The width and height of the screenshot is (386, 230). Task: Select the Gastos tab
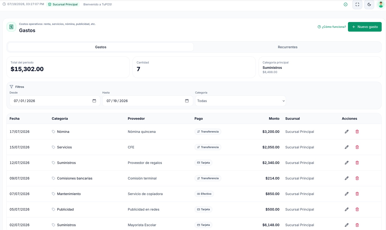coord(101,47)
